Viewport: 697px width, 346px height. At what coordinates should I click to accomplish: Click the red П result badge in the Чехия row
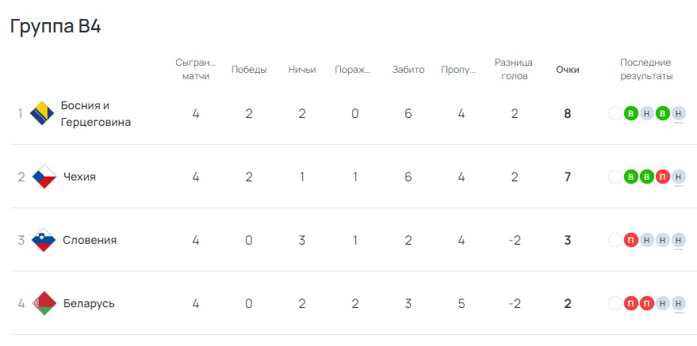pyautogui.click(x=662, y=177)
